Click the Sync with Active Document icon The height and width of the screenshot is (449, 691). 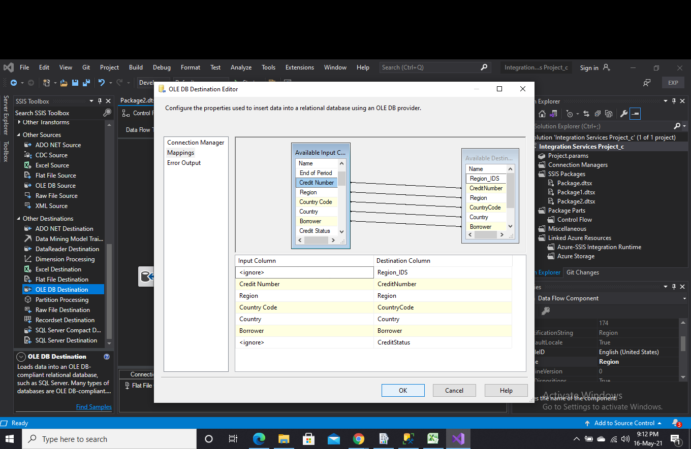(586, 114)
